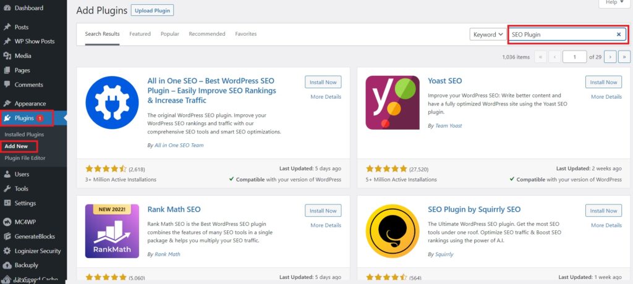Viewport: 633px width, 284px height.
Task: Install the Rank Math SEO plugin
Action: point(323,211)
